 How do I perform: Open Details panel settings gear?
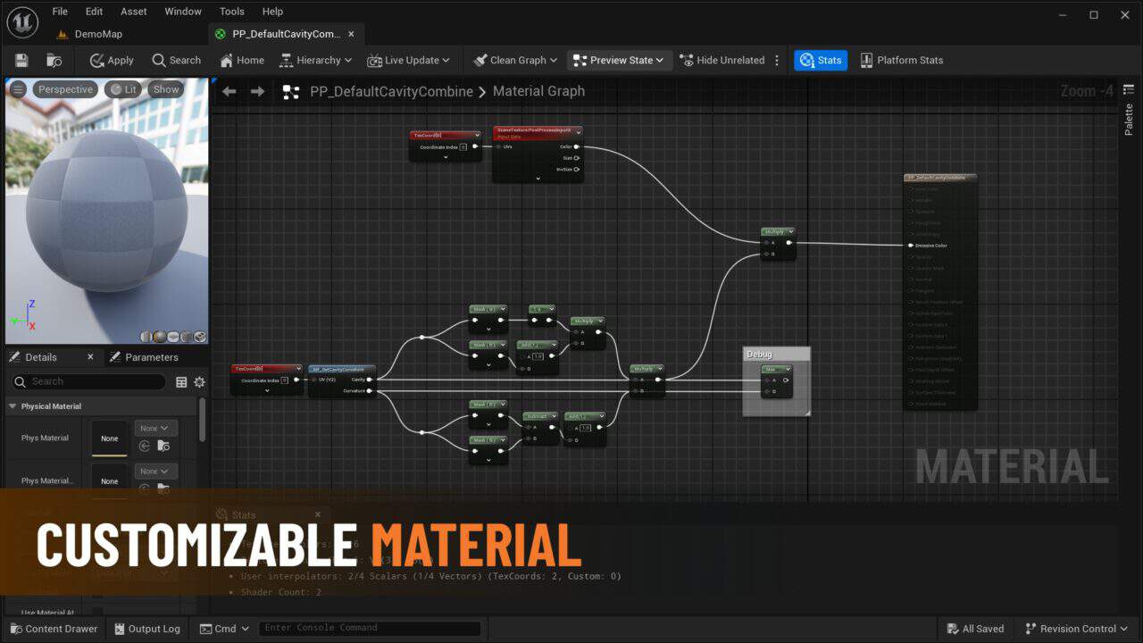point(199,382)
